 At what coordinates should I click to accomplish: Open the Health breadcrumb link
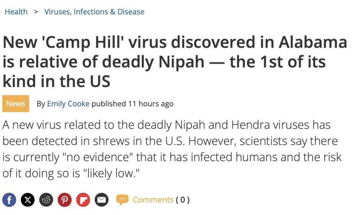pyautogui.click(x=16, y=12)
